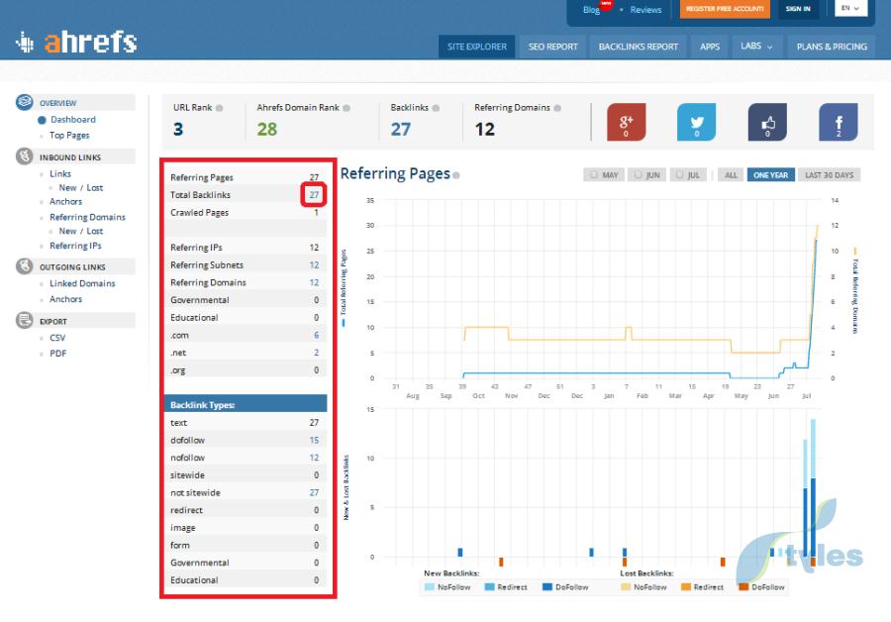
Task: Click Referring Subnets value 12
Action: (x=314, y=265)
